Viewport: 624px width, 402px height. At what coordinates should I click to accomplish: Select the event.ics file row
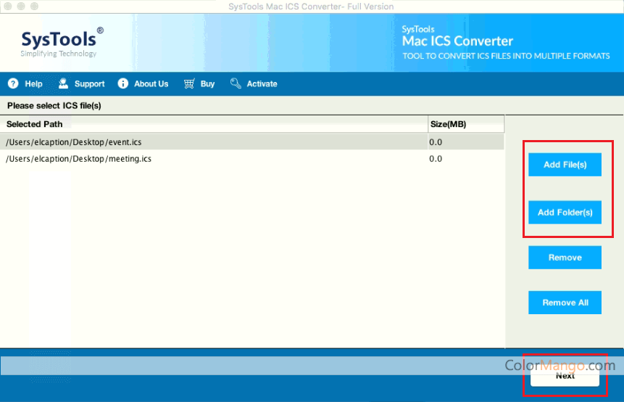coord(217,142)
